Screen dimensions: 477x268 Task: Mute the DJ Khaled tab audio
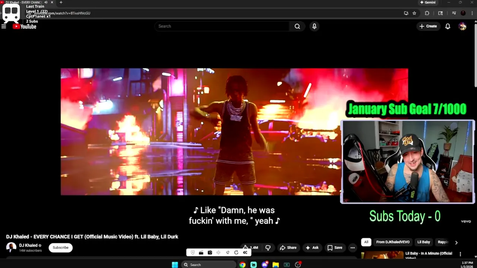46,2
